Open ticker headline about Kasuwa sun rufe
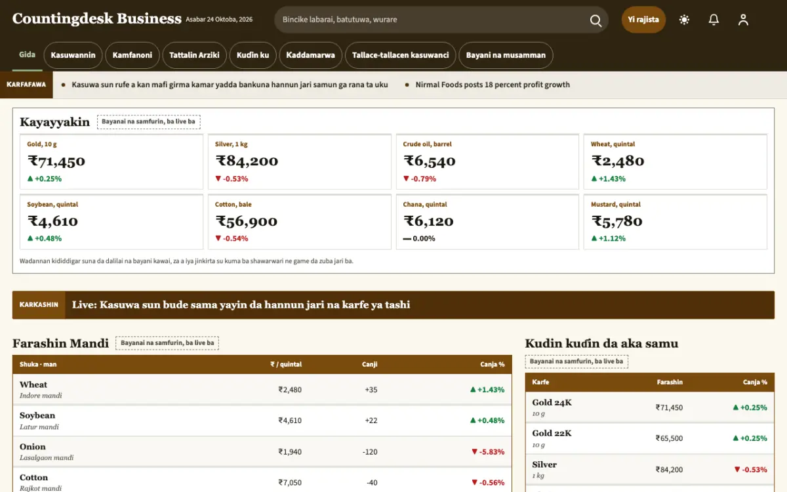Image resolution: width=787 pixels, height=492 pixels. (x=230, y=85)
